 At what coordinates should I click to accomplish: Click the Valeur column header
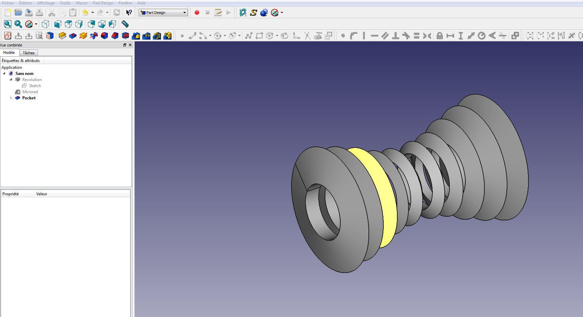(82, 194)
